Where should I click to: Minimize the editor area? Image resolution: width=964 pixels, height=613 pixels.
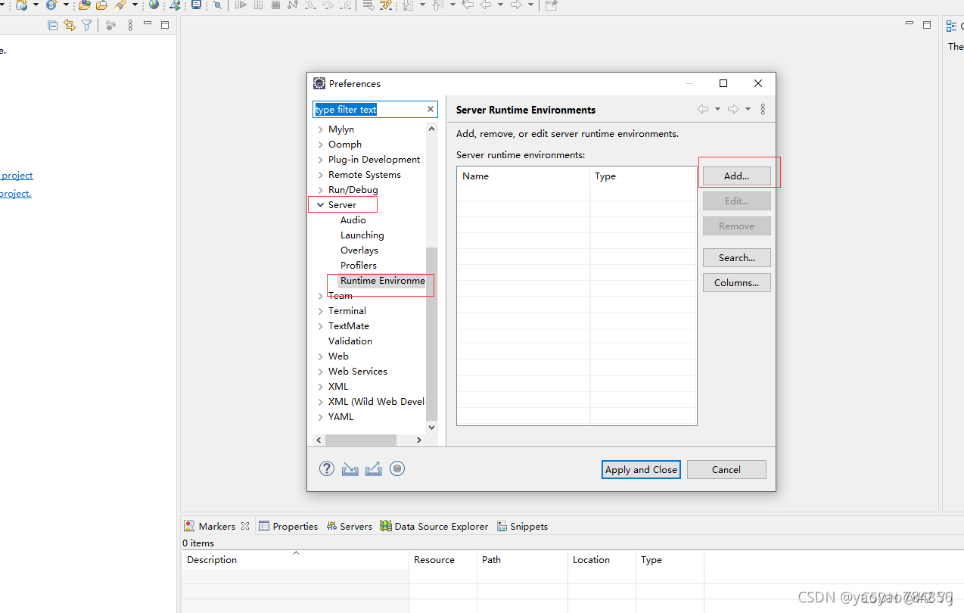[x=910, y=24]
